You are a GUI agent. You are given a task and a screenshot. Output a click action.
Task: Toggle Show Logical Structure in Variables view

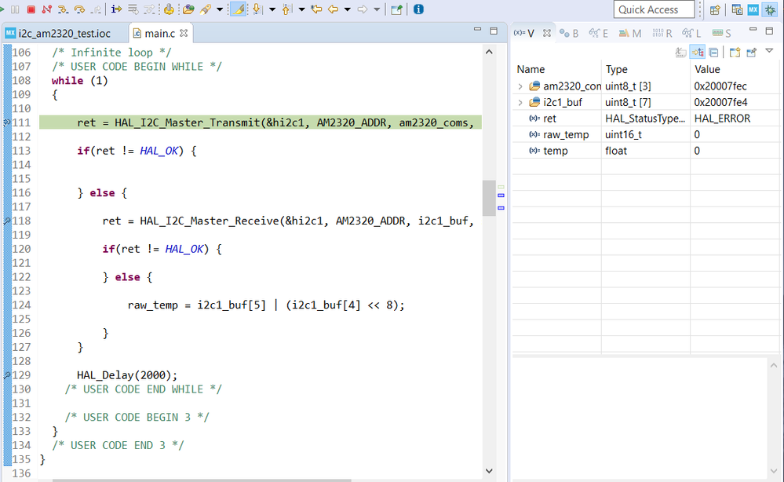pyautogui.click(x=697, y=53)
